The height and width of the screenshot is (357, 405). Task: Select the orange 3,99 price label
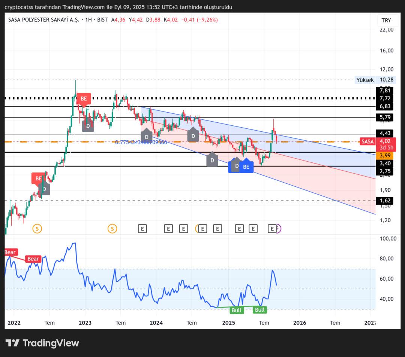point(385,155)
